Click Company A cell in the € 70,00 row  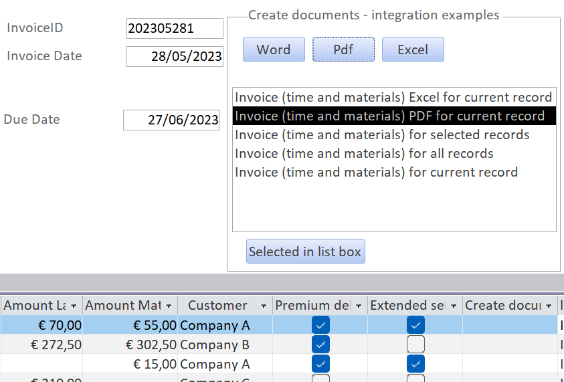(225, 325)
